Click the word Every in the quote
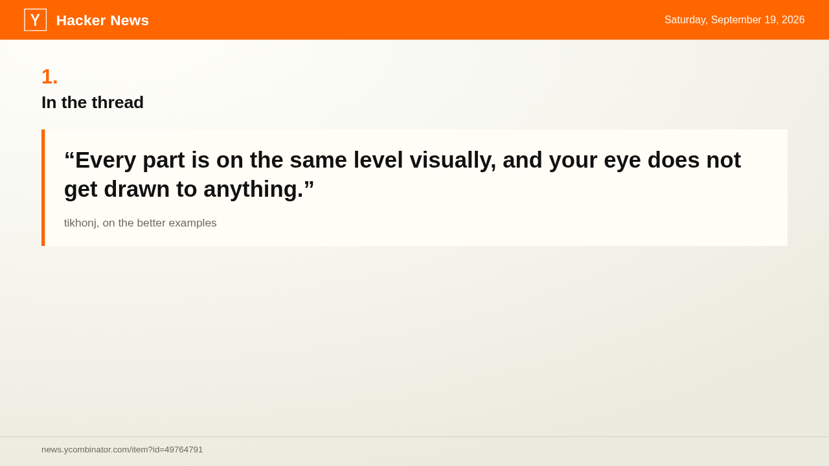This screenshot has width=829, height=466. pos(106,160)
